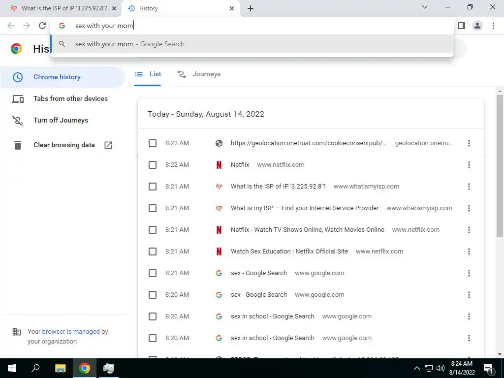Click the tab search chevron
The height and width of the screenshot is (378, 504).
(x=425, y=7)
